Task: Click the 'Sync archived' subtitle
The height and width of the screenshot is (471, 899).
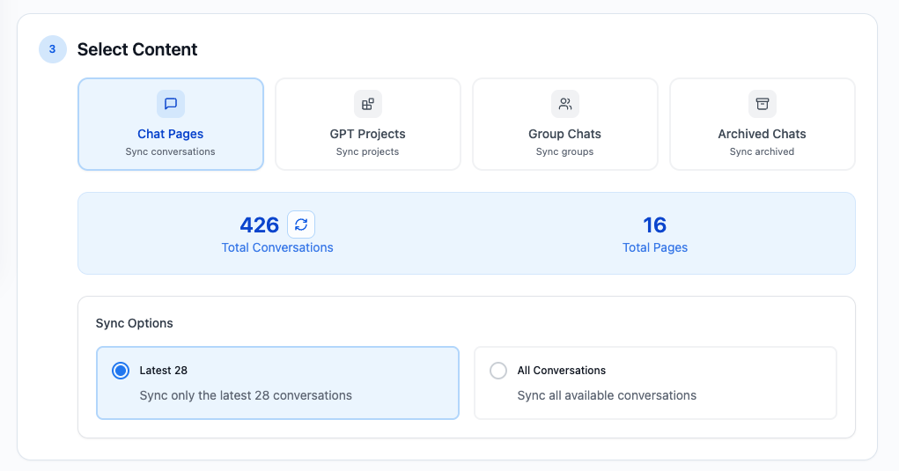Action: 762,151
